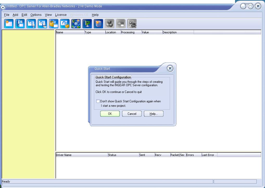The width and height of the screenshot is (265, 188).
Task: Click the Errors column header
Action: [194, 155]
